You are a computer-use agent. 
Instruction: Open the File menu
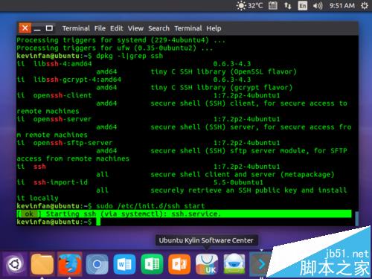(x=100, y=28)
